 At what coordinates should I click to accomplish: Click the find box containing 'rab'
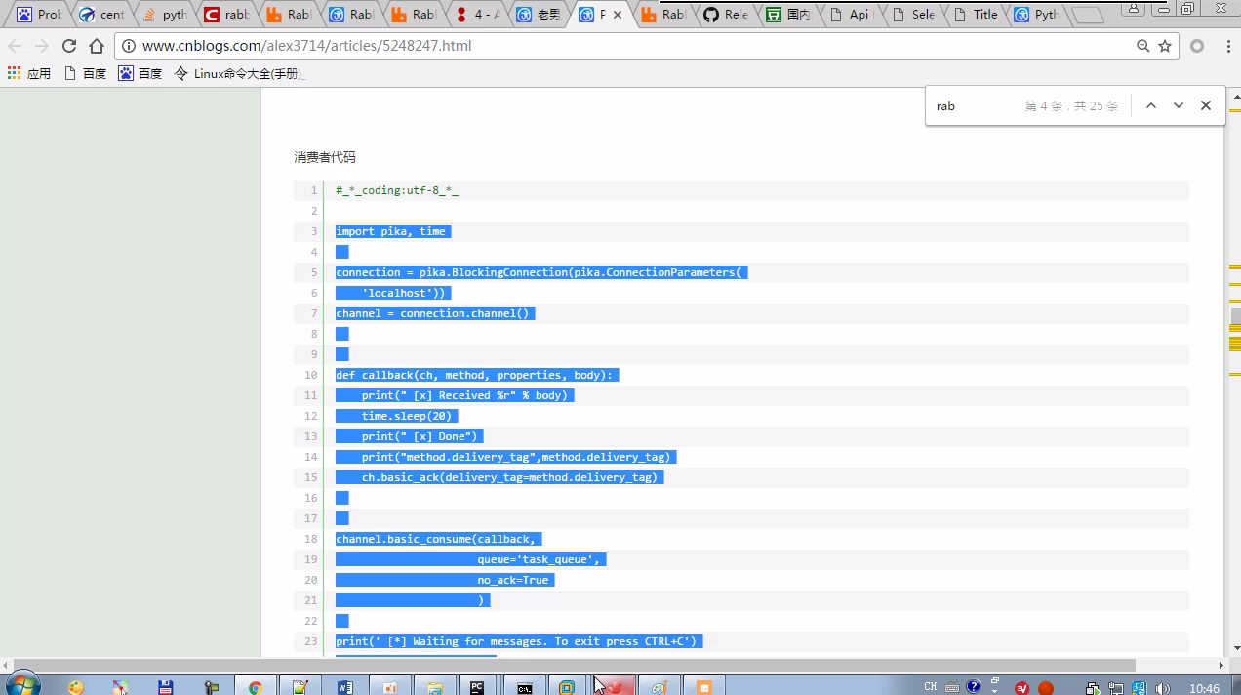point(976,105)
